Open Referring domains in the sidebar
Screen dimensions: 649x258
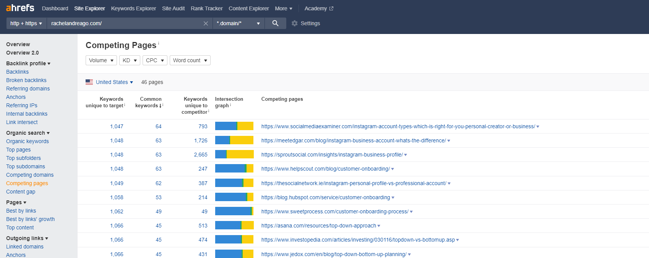click(x=28, y=89)
